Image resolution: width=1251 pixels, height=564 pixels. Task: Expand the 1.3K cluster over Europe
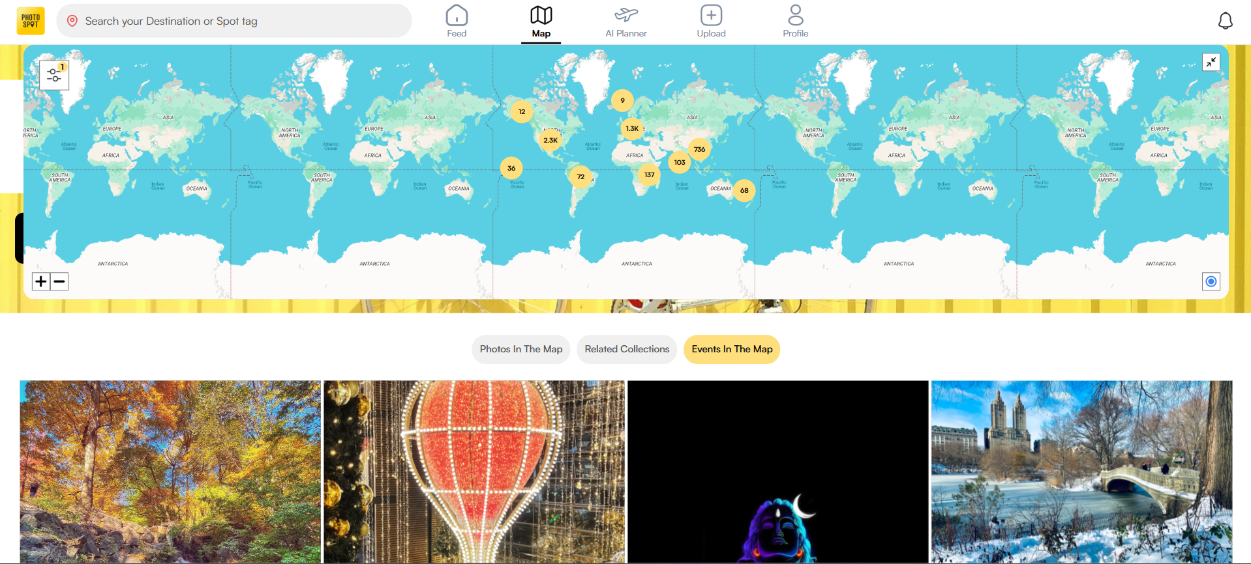(632, 128)
